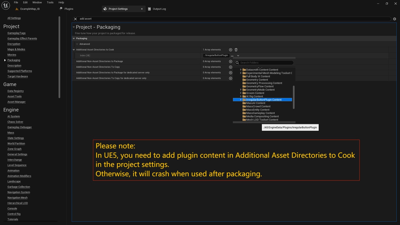Collapse Additional Asset Directories to Cook array
400x225 pixels.
(74, 50)
